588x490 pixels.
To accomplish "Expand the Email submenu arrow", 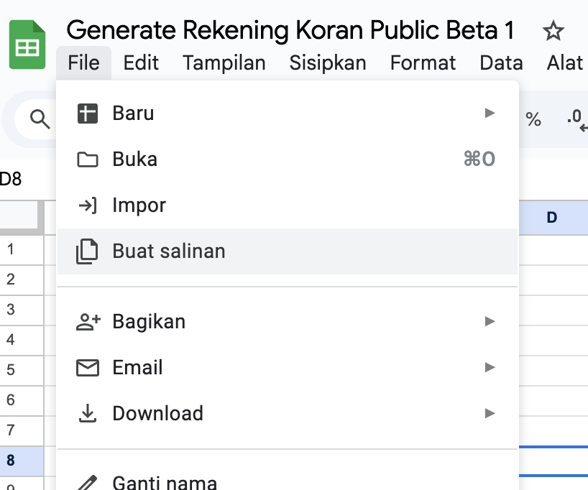I will tap(490, 367).
